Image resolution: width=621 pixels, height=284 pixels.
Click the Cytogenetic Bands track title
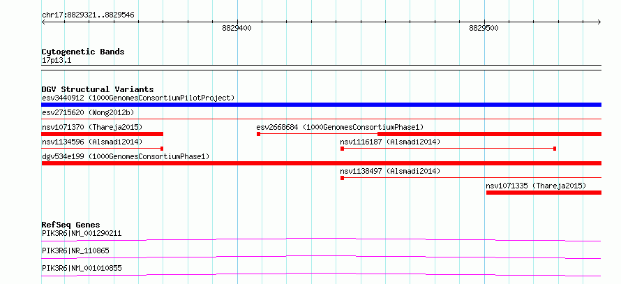click(x=83, y=52)
